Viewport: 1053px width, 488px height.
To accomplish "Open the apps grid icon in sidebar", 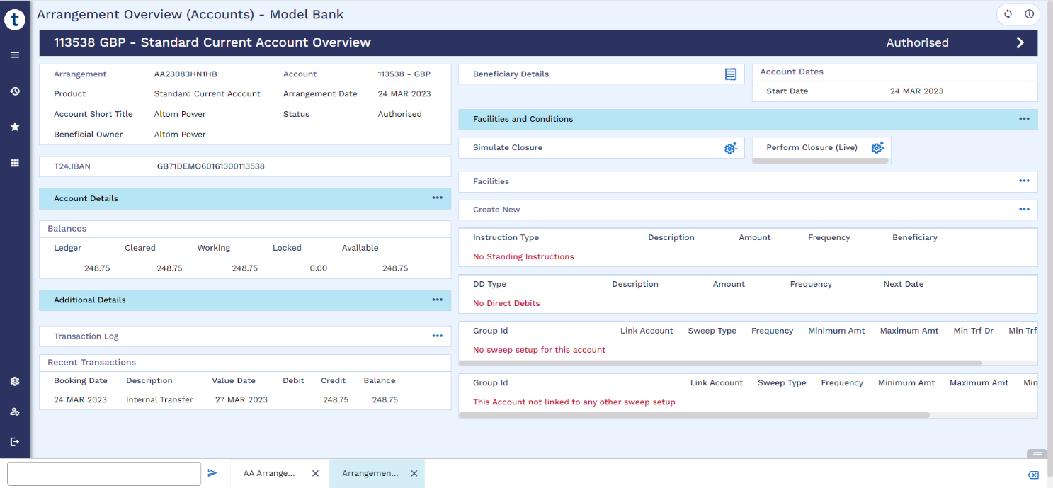I will (15, 163).
